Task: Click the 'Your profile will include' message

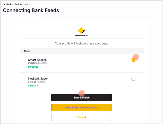Action: (x=81, y=43)
